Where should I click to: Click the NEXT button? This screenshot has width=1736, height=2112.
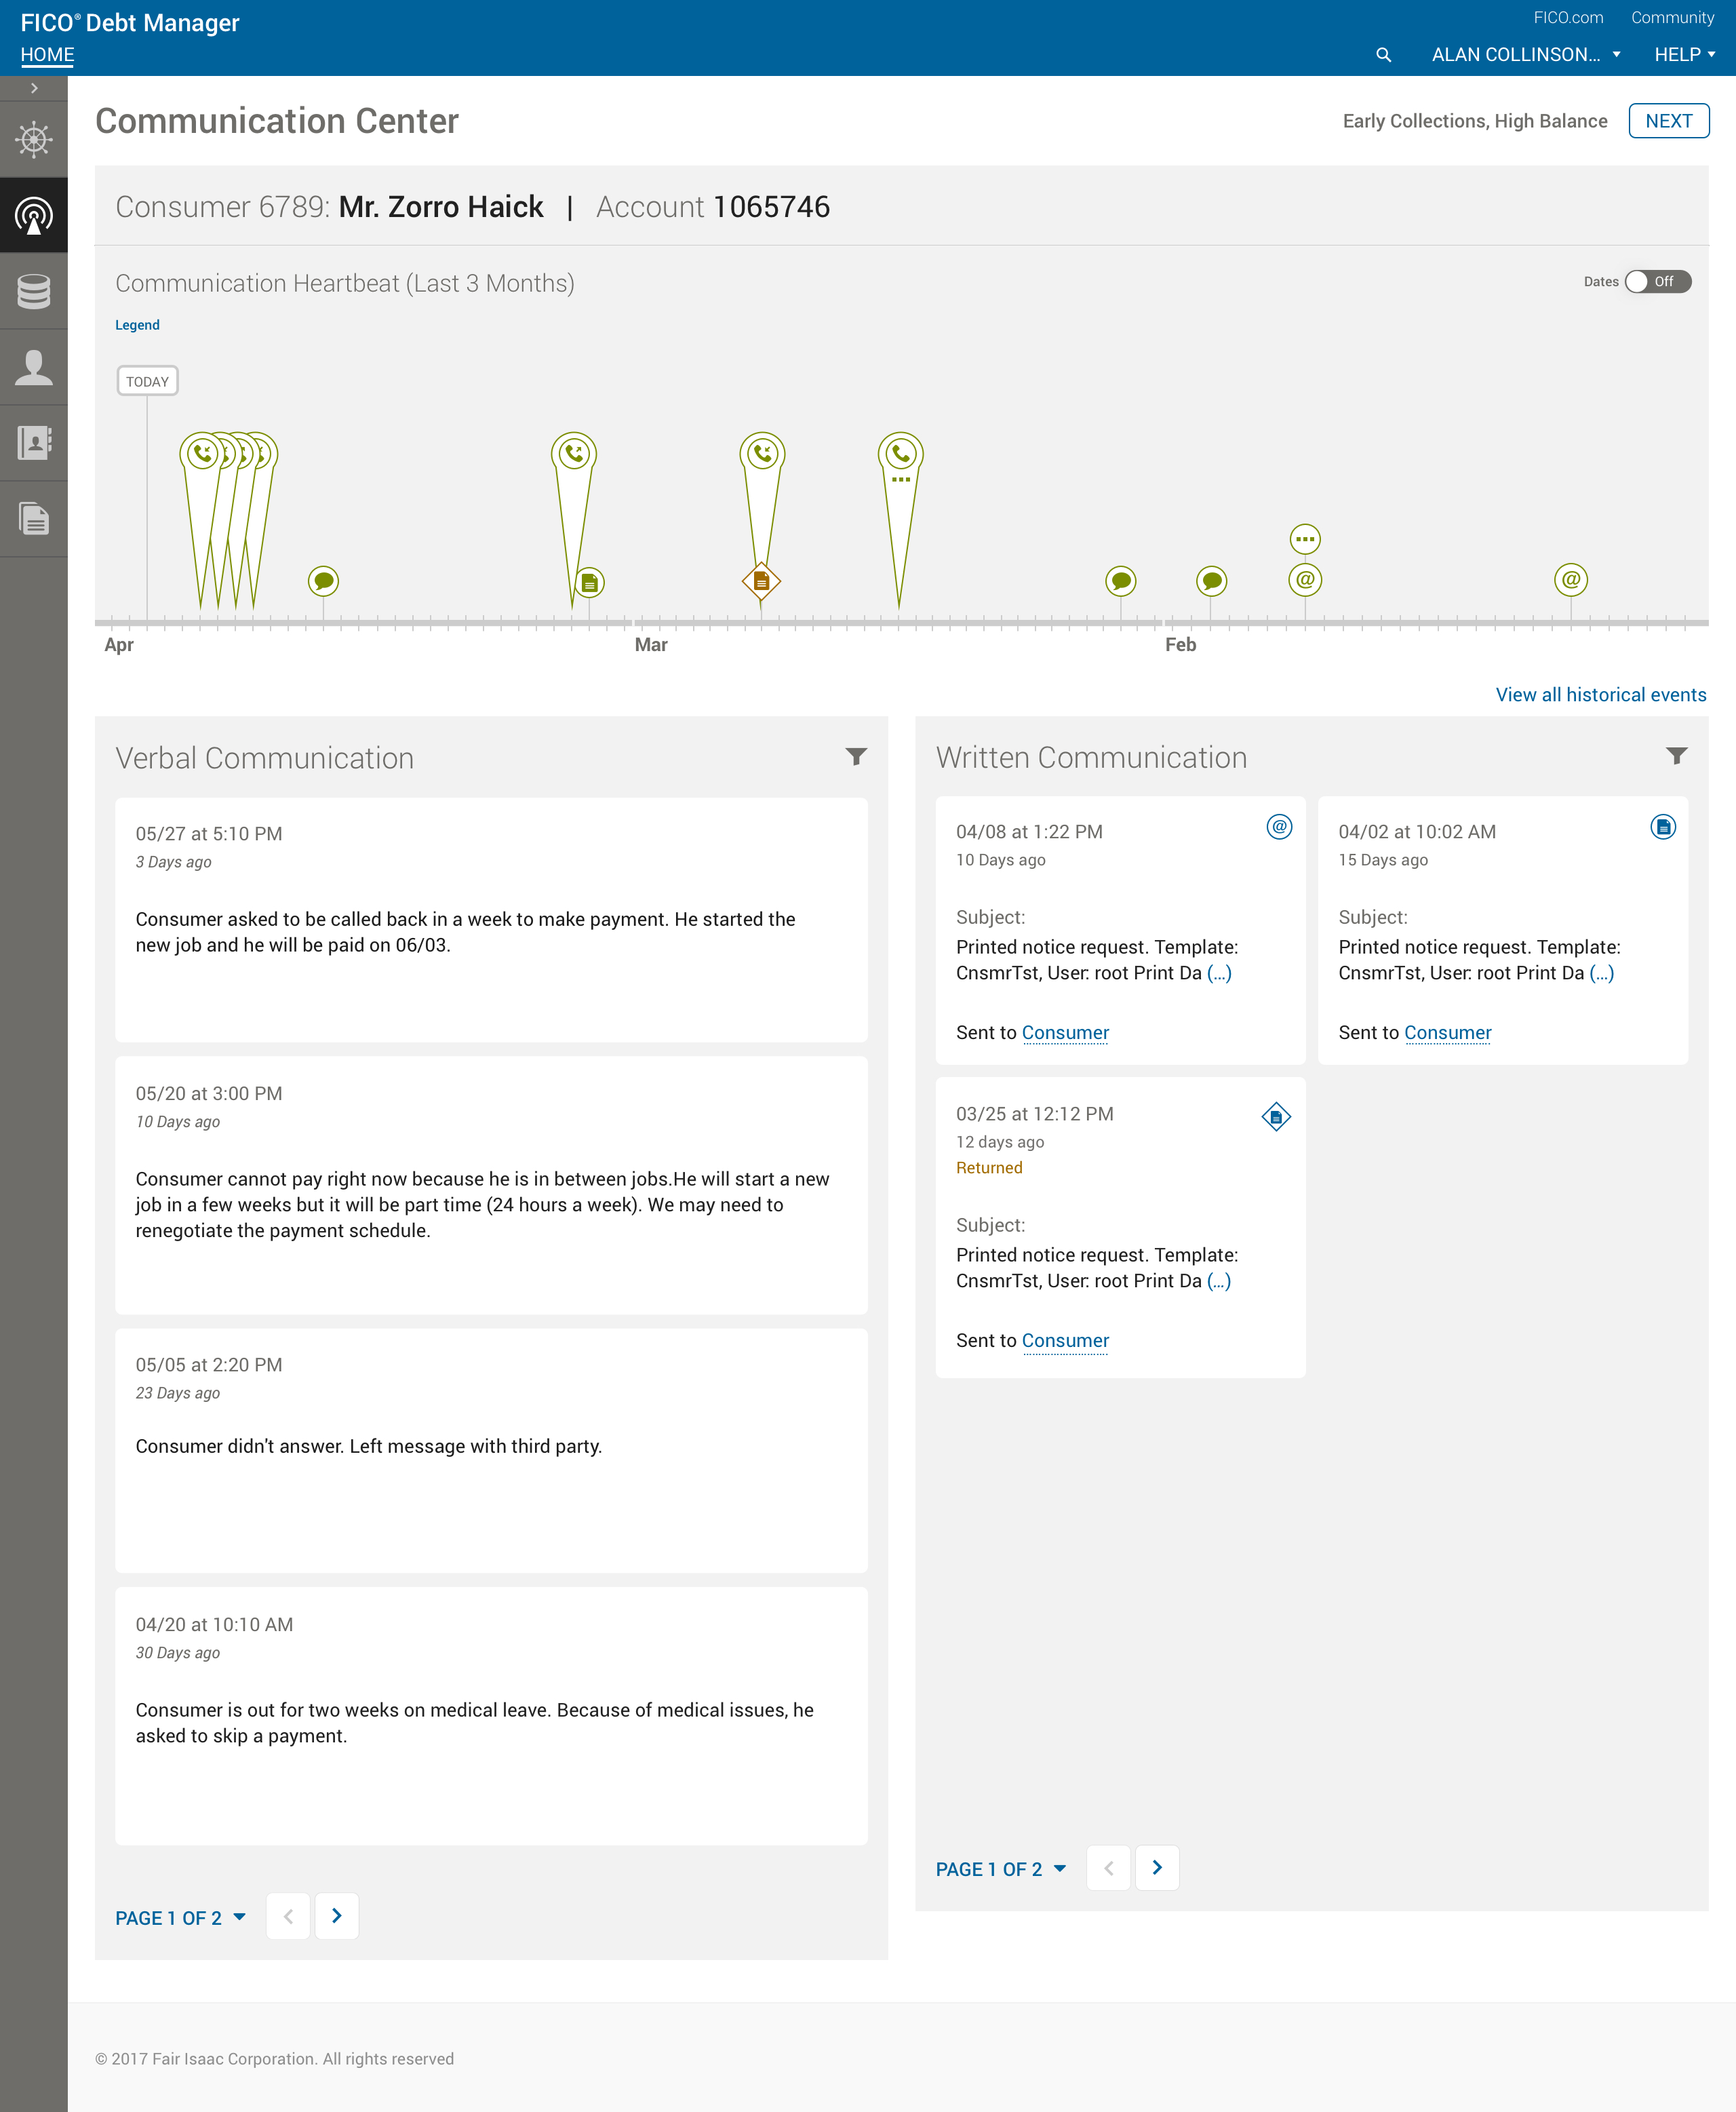pyautogui.click(x=1668, y=121)
